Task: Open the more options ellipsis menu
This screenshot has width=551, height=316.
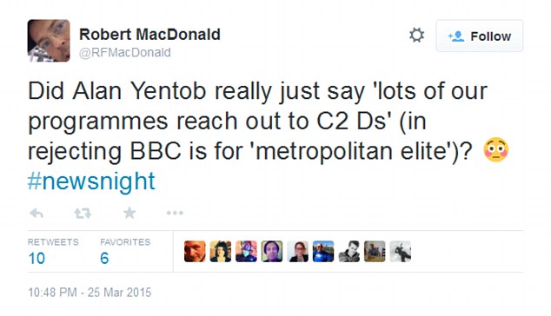Action: (x=175, y=213)
